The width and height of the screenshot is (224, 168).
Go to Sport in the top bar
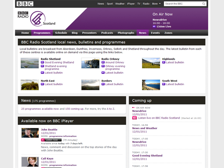pos(110,4)
